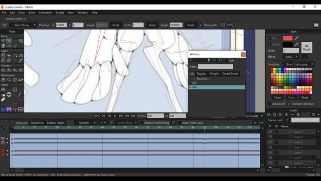
Task: Click the Copy button in Style panel
Action: point(277,98)
